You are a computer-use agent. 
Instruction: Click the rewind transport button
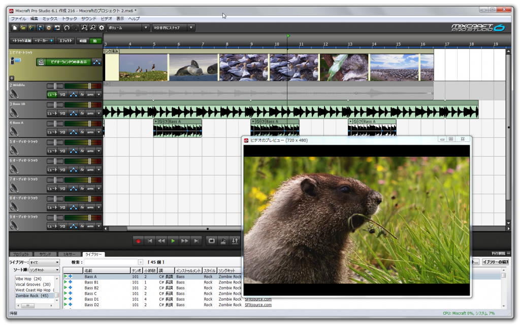161,241
